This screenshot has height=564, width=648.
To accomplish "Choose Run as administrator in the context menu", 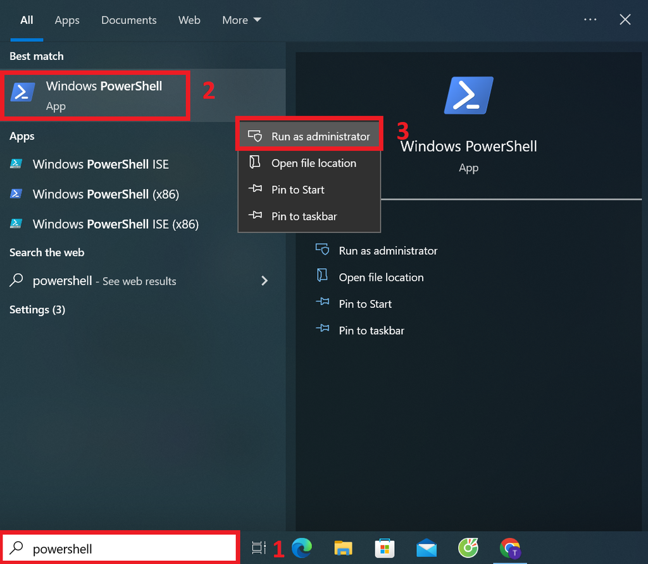I will 309,136.
